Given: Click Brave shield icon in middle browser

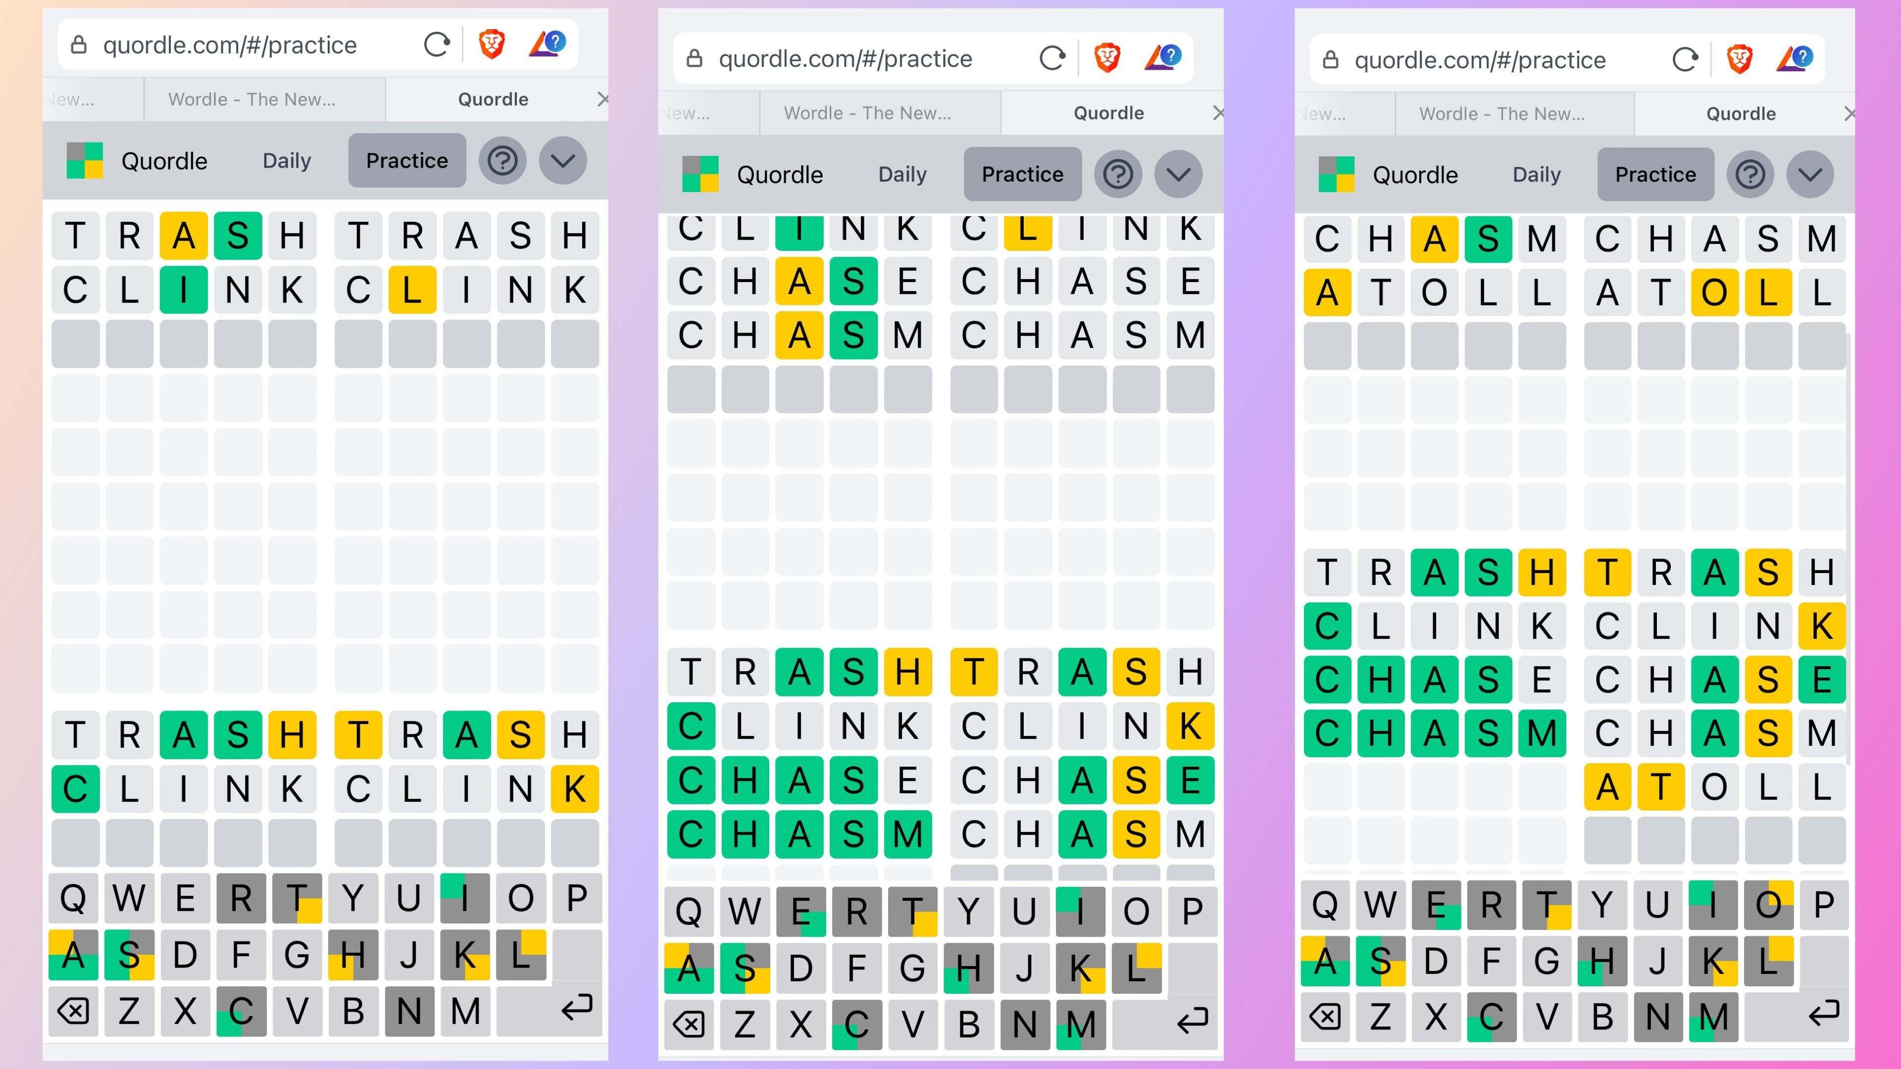Looking at the screenshot, I should point(1107,57).
